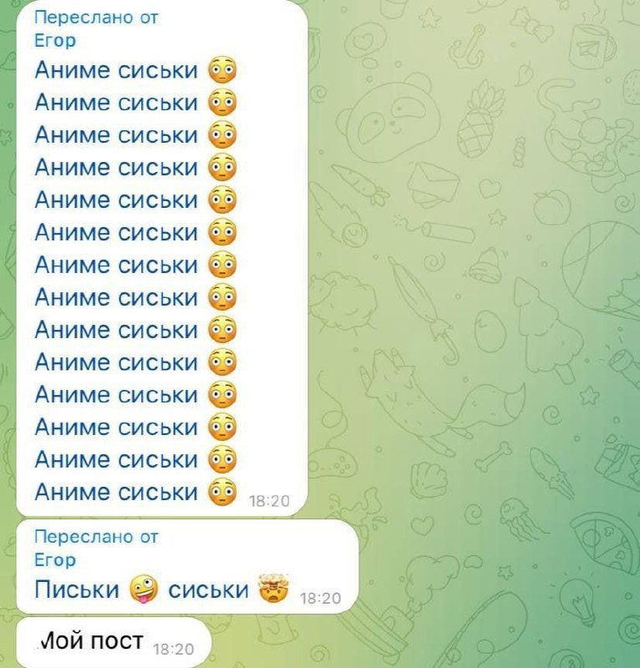Click the flushed emoji on the first Аниме line
640x668 pixels.
(222, 70)
